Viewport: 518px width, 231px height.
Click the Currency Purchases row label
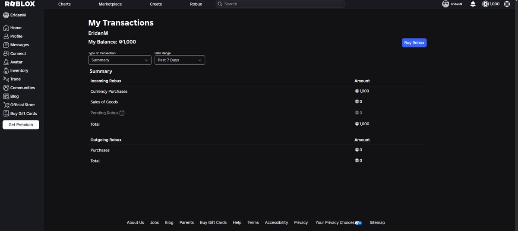click(109, 92)
